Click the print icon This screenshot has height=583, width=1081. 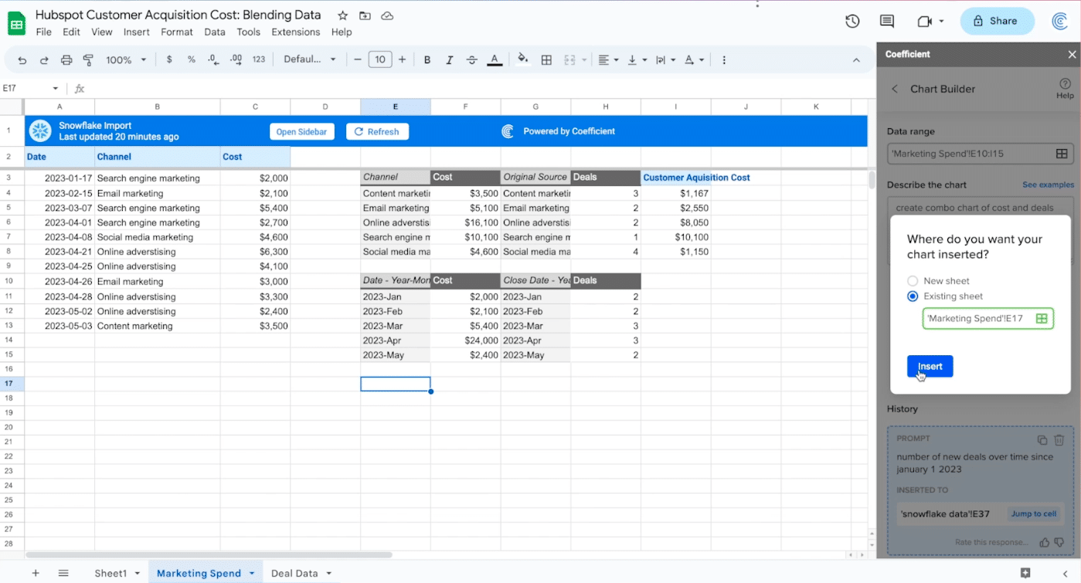click(x=66, y=59)
